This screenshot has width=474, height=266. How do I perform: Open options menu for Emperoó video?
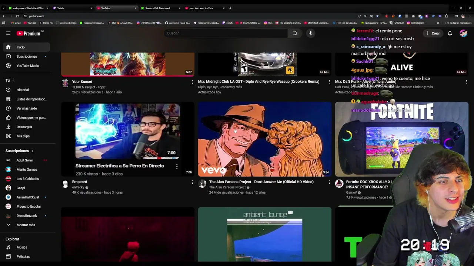192,182
